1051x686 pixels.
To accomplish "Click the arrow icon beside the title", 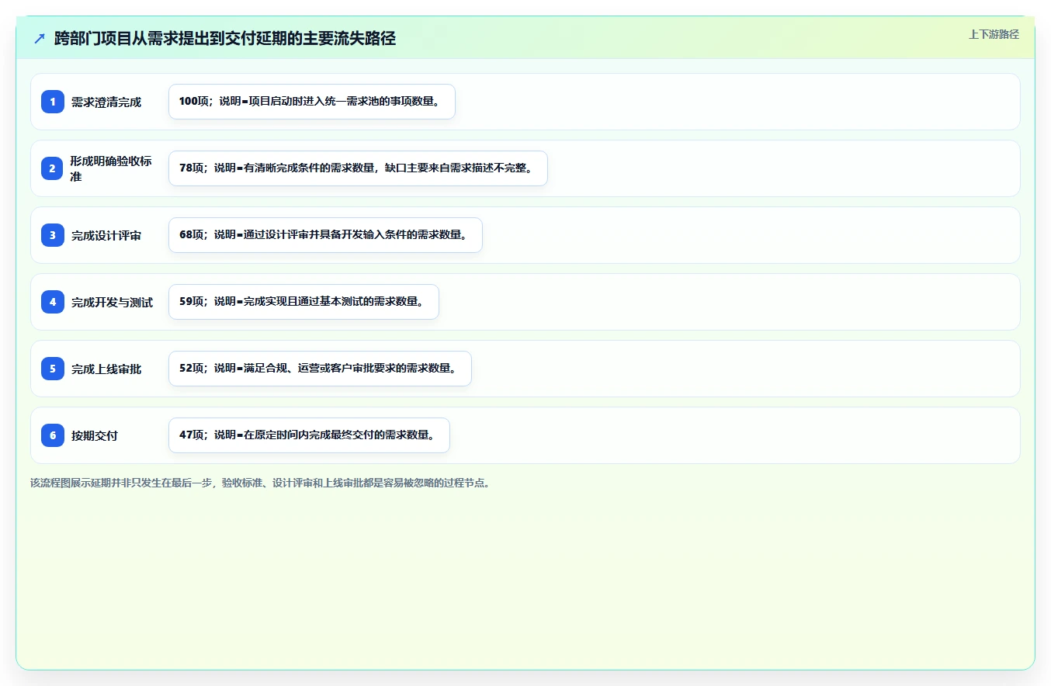I will (x=40, y=39).
